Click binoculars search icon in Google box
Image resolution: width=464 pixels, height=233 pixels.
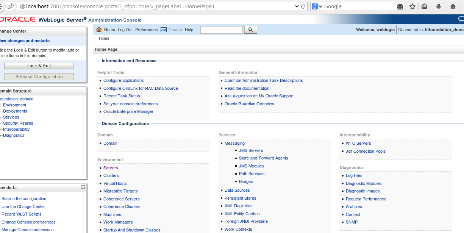(400, 6)
